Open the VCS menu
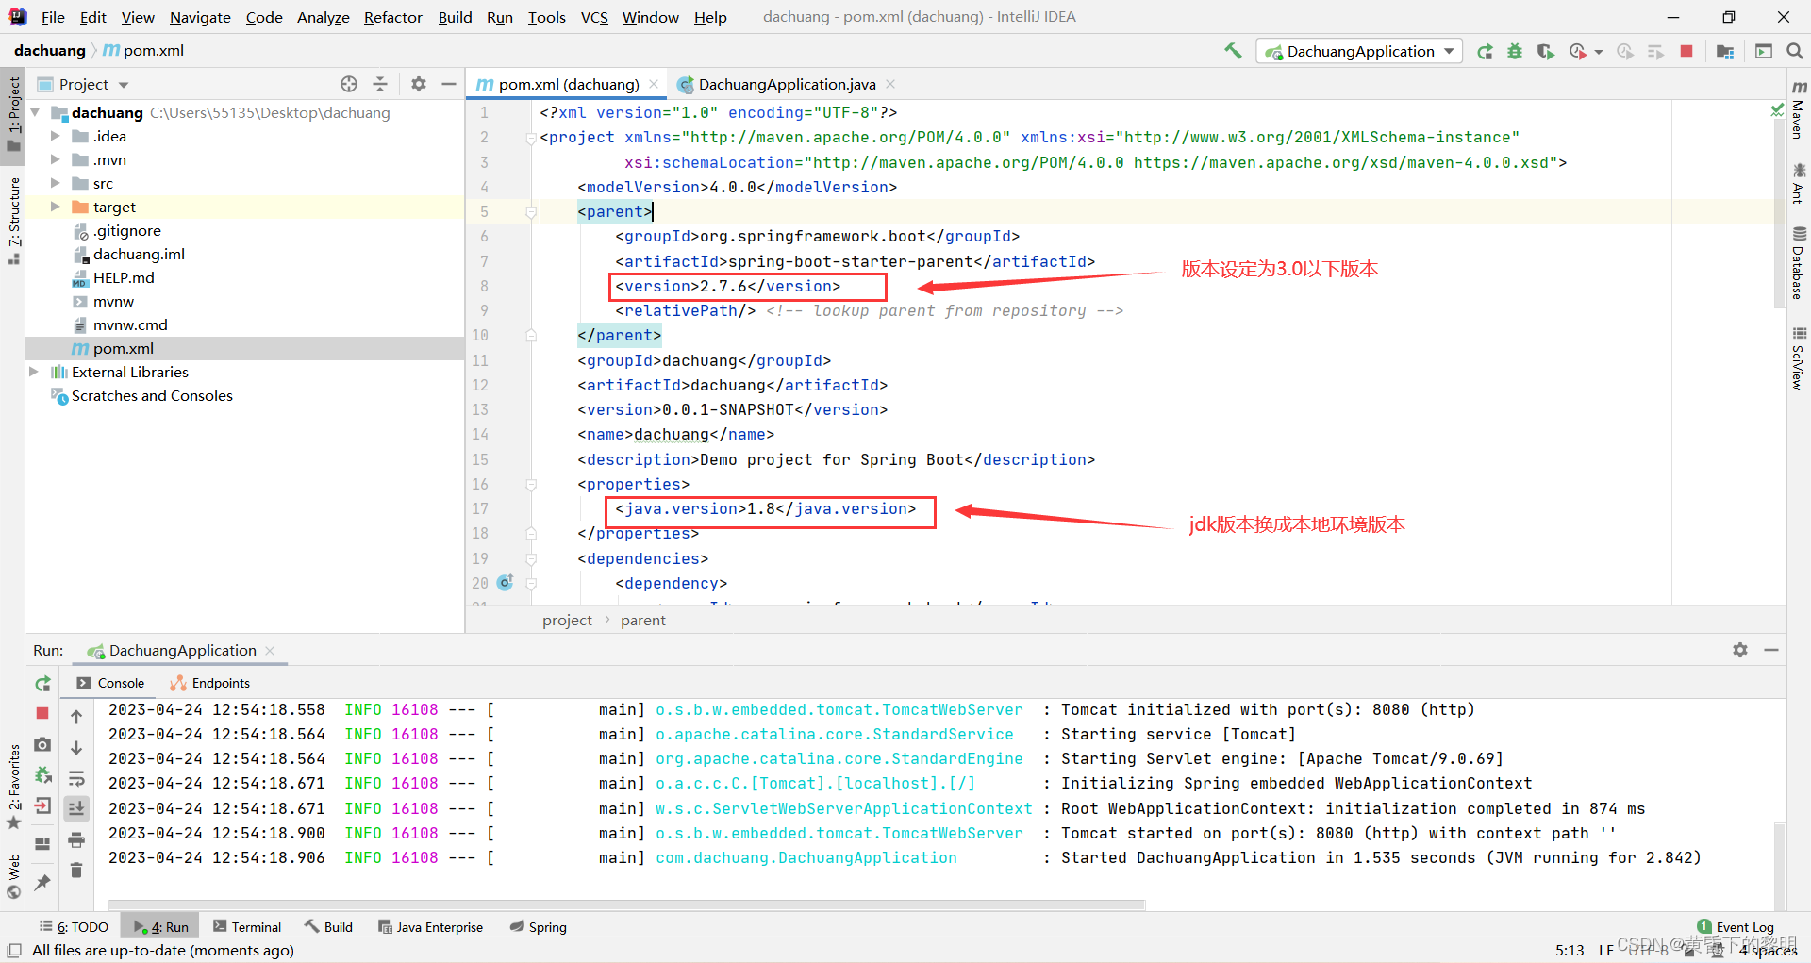Viewport: 1811px width, 963px height. click(x=593, y=16)
